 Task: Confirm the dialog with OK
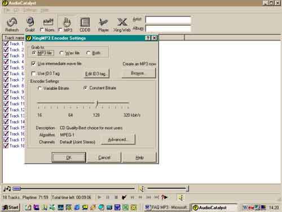pyautogui.click(x=69, y=157)
